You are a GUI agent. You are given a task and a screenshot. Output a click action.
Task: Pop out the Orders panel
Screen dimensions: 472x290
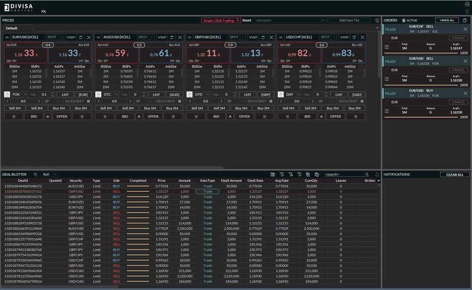(464, 20)
